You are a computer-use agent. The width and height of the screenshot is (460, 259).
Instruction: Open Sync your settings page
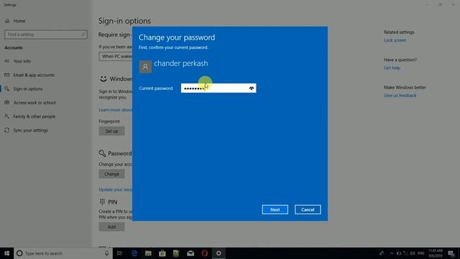(31, 130)
